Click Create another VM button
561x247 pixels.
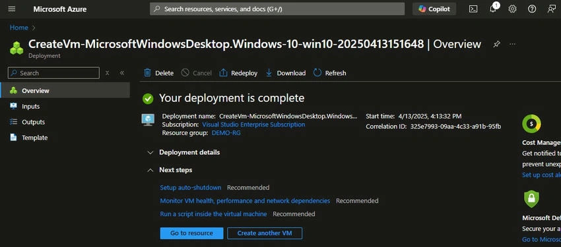click(265, 233)
